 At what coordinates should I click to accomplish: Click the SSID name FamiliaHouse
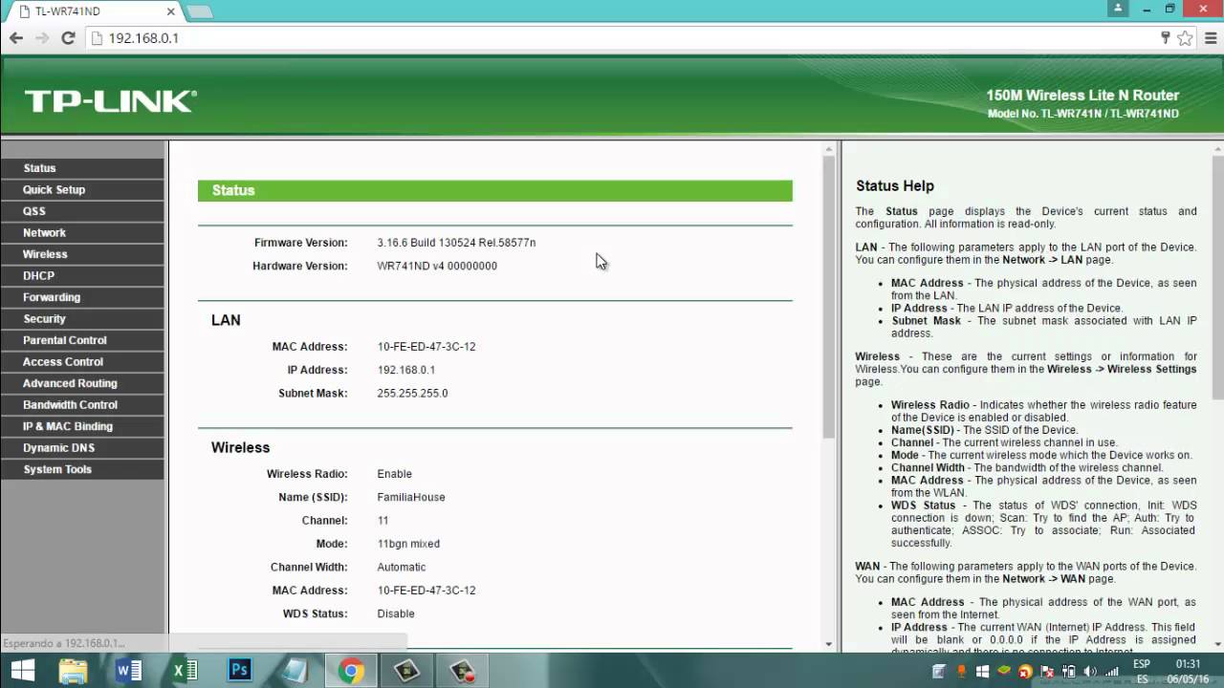click(411, 497)
